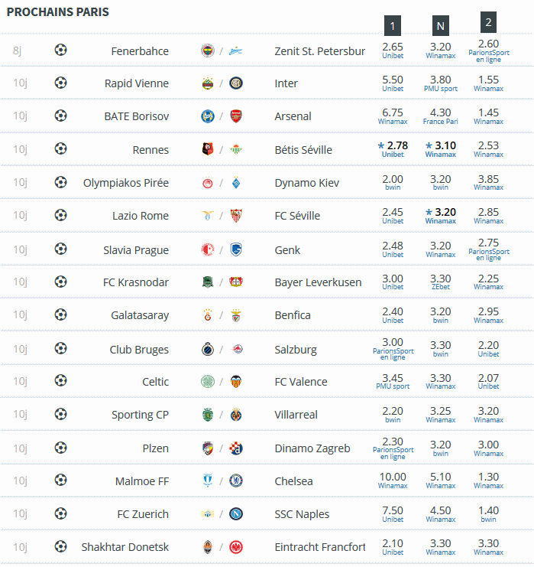534x567 pixels.
Task: Select the 4.30 France Pari draw odds
Action: point(441,116)
